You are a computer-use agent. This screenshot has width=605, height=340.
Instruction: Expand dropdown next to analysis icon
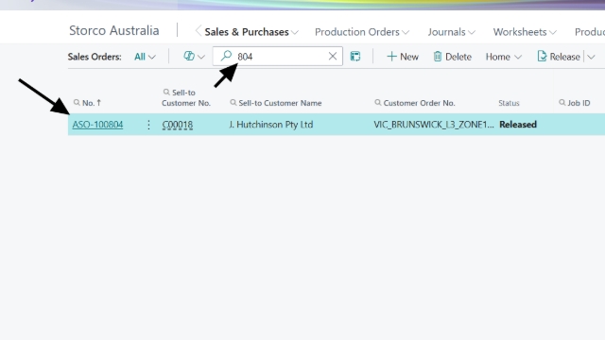pyautogui.click(x=201, y=57)
